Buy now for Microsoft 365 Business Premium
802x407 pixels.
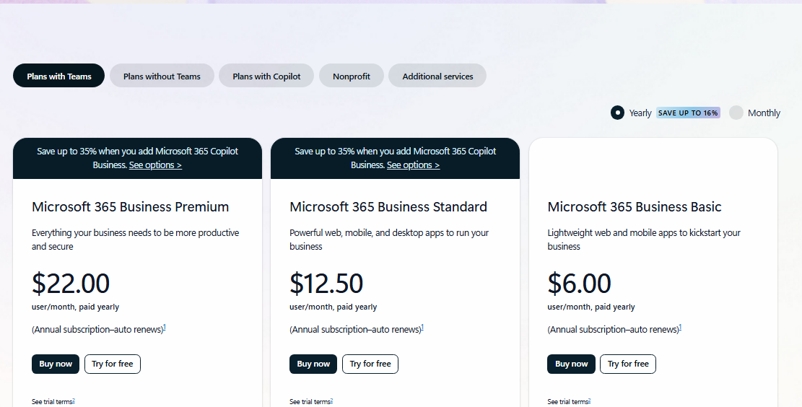56,364
